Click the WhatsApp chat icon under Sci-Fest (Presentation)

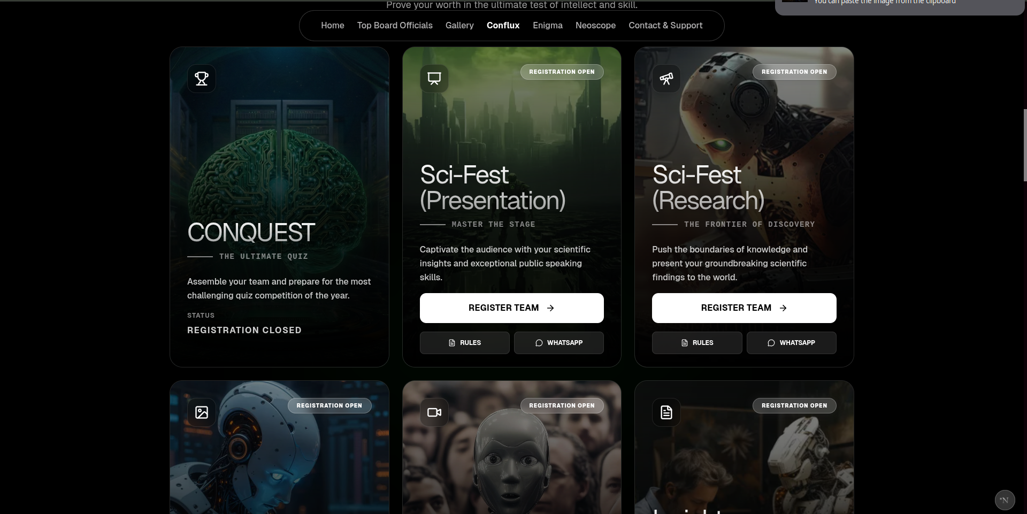[539, 343]
